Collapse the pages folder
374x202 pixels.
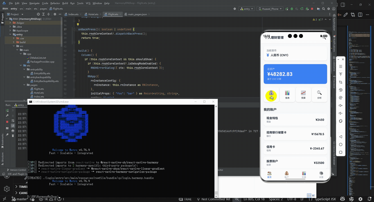coord(24,85)
